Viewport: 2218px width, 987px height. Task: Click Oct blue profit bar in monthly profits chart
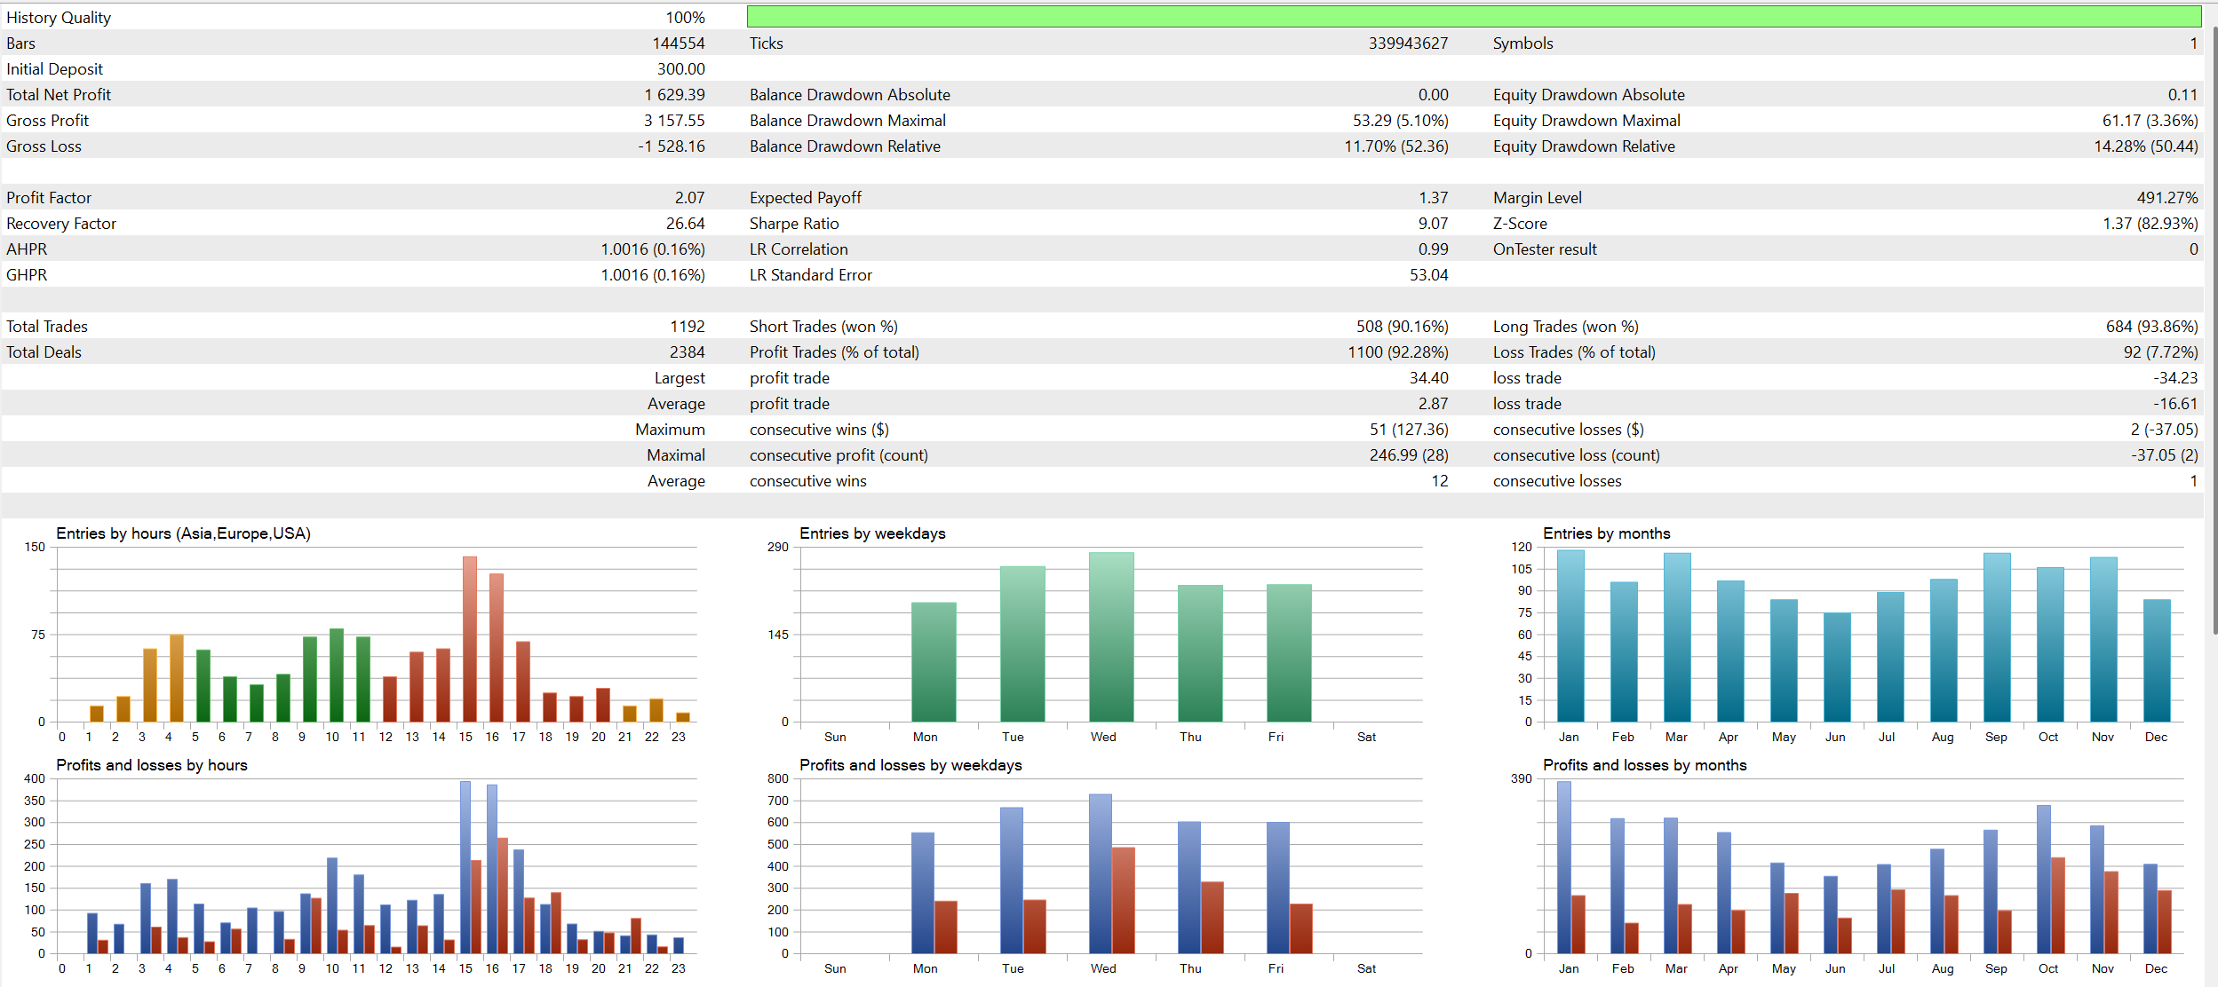[2043, 879]
